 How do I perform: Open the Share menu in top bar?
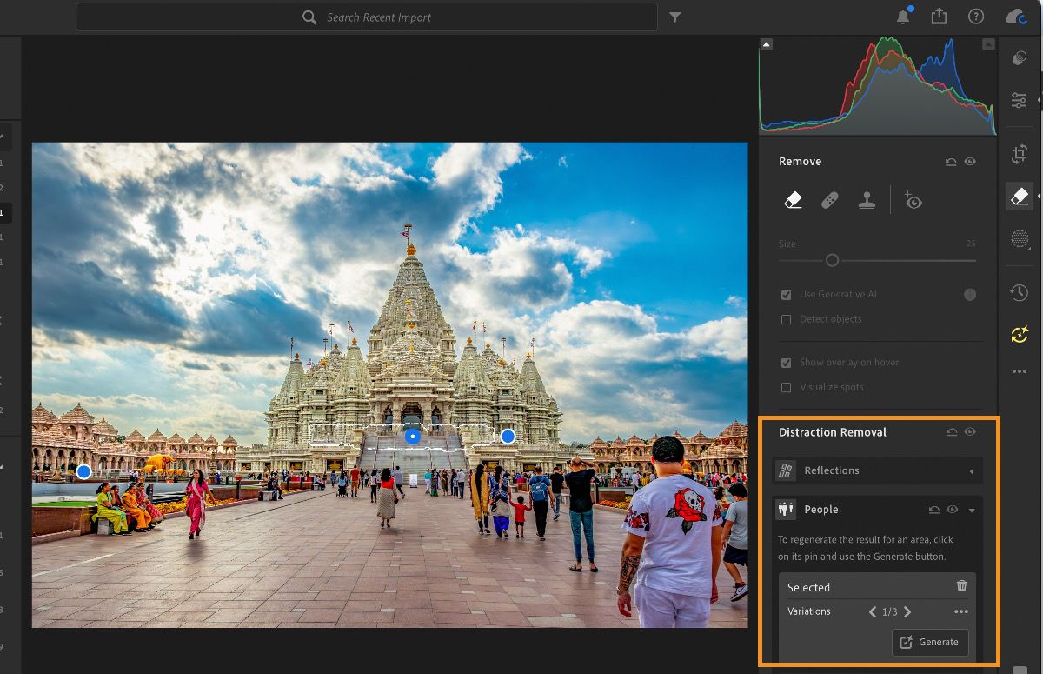(939, 16)
